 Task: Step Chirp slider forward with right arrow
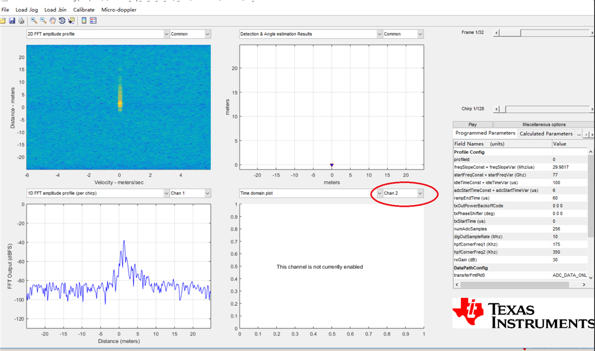[x=592, y=109]
